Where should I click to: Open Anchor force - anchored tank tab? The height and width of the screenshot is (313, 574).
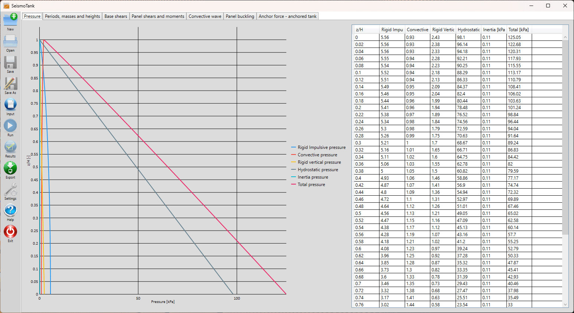tap(287, 16)
